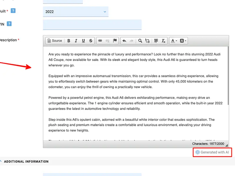Open Find with magnifier icon
Image resolution: width=235 pixels, height=176 pixels.
[x=140, y=41]
